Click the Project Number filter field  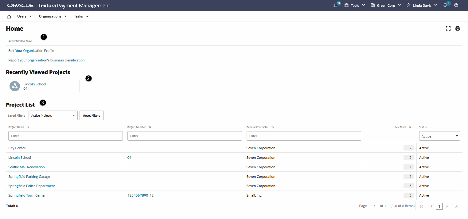185,136
